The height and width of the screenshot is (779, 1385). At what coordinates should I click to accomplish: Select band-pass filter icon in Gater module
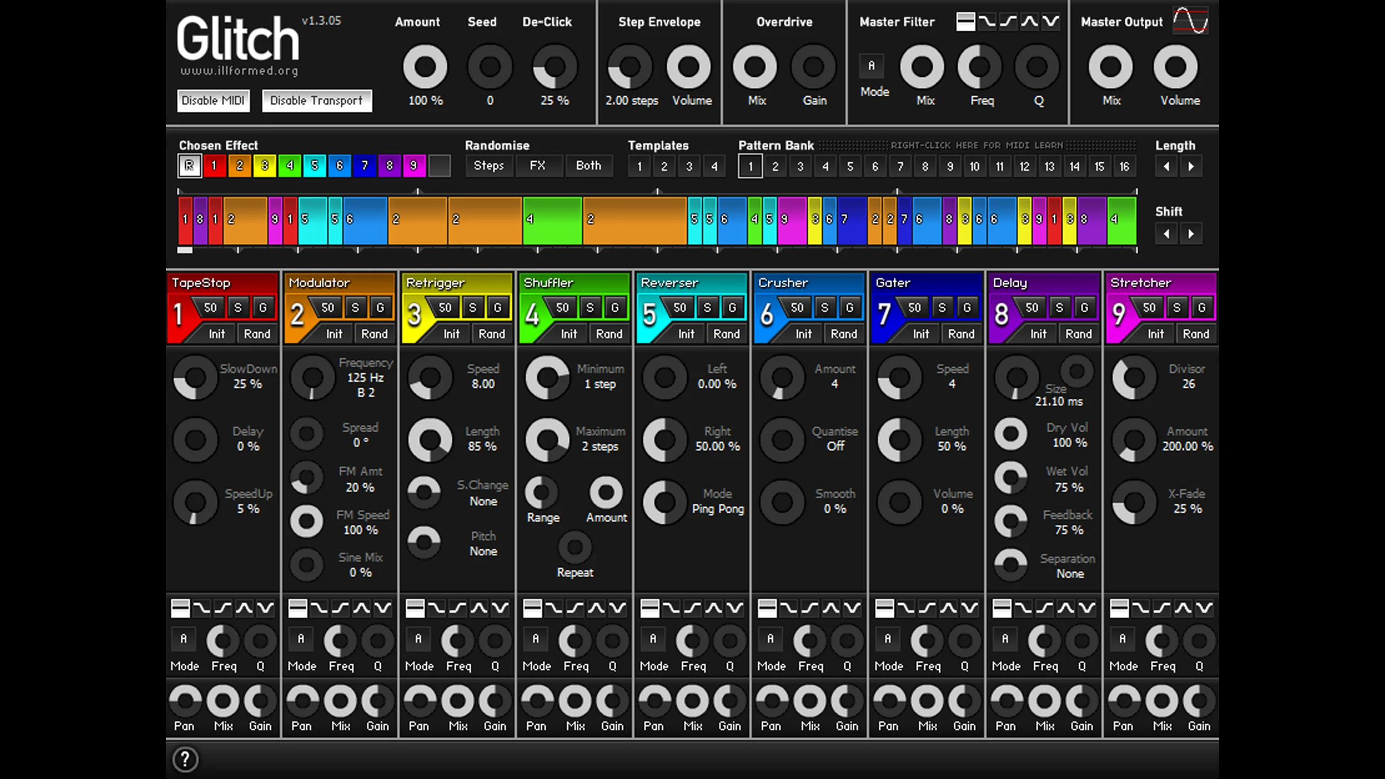[948, 608]
